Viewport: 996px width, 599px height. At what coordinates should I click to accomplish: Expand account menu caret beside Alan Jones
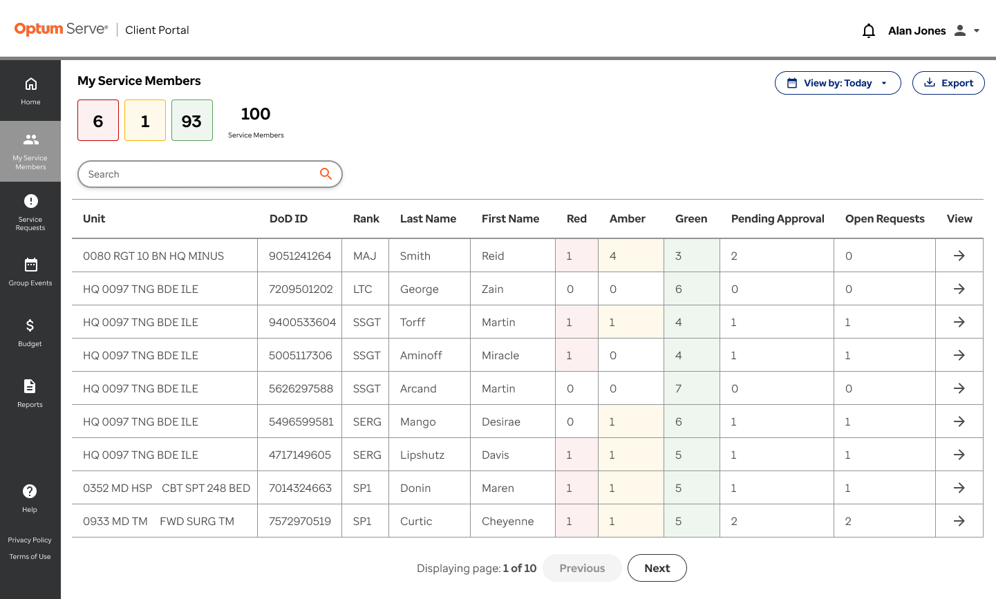[977, 30]
